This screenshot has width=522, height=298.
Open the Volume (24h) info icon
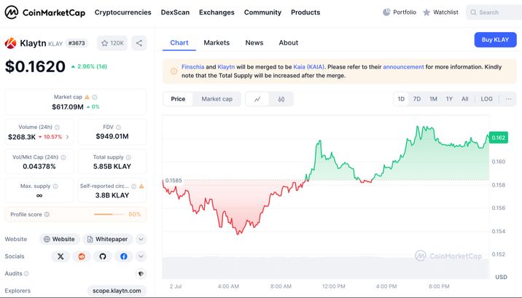(57, 128)
